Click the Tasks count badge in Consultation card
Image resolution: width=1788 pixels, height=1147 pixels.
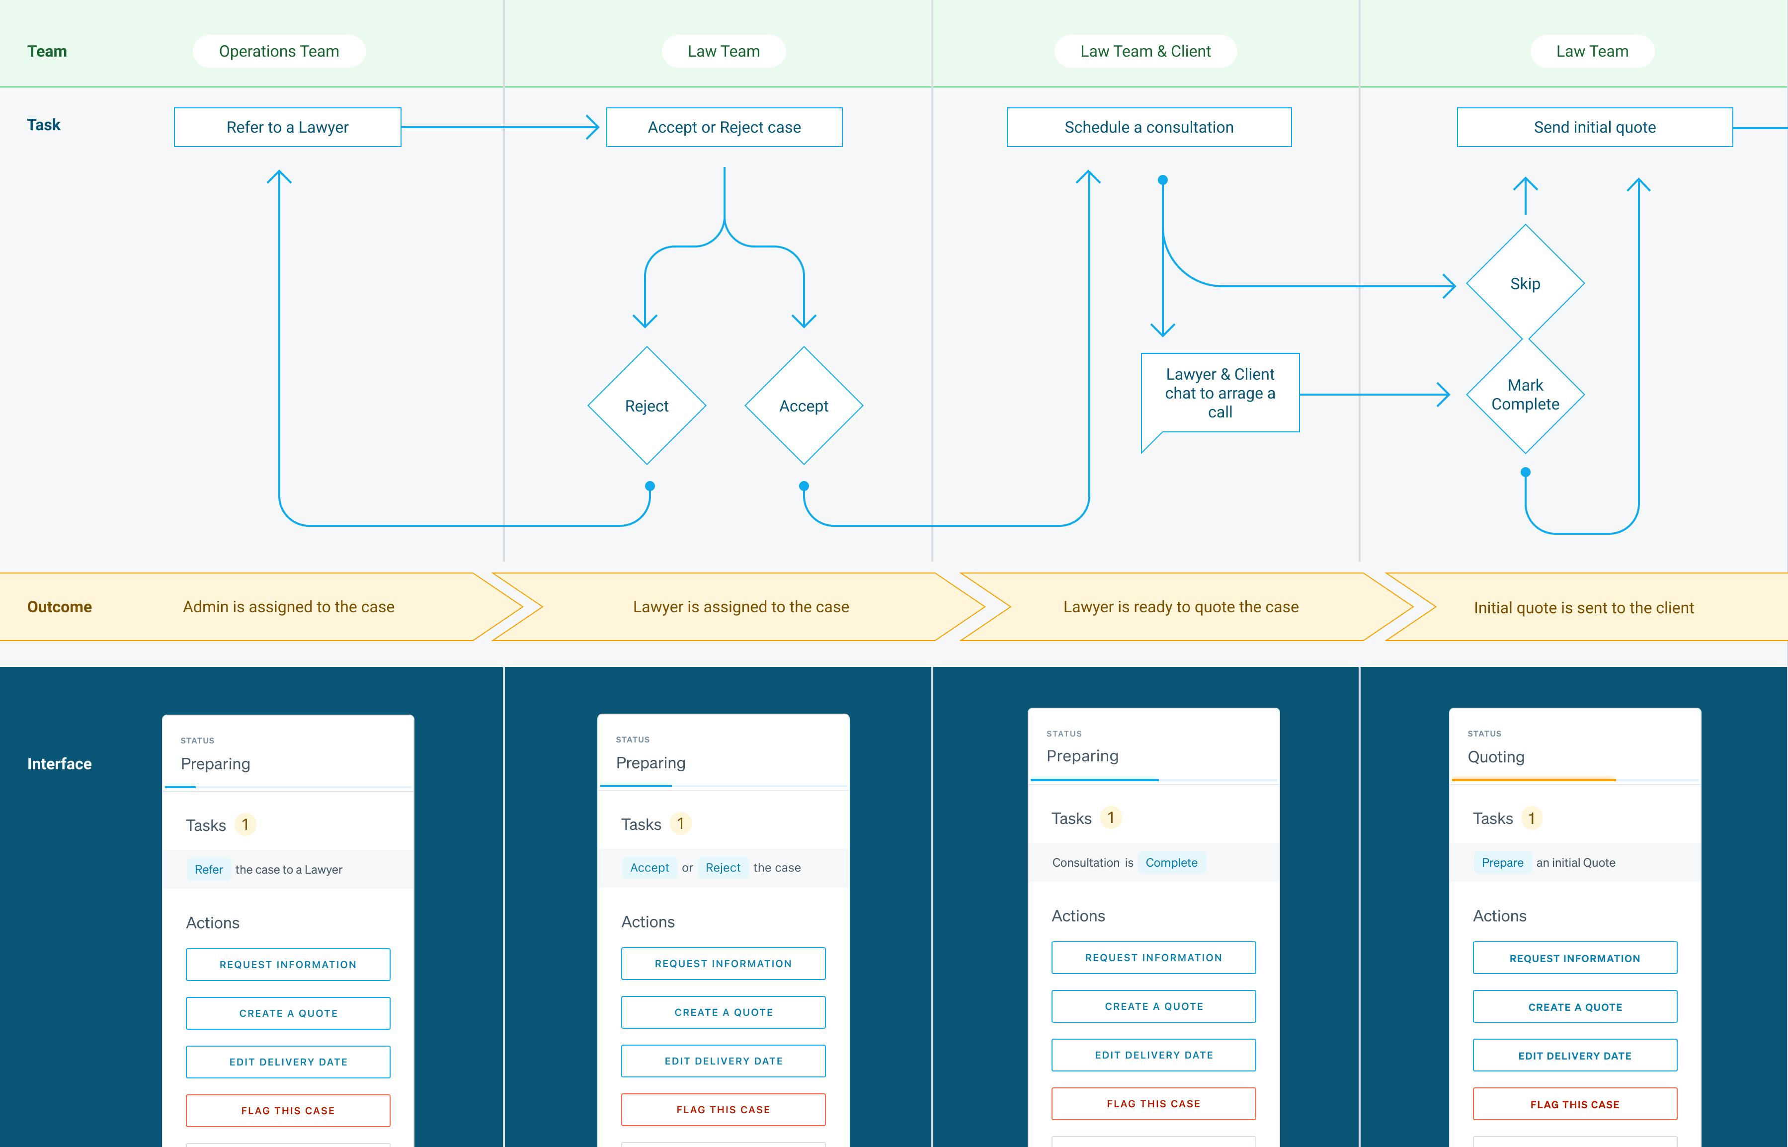click(1110, 818)
